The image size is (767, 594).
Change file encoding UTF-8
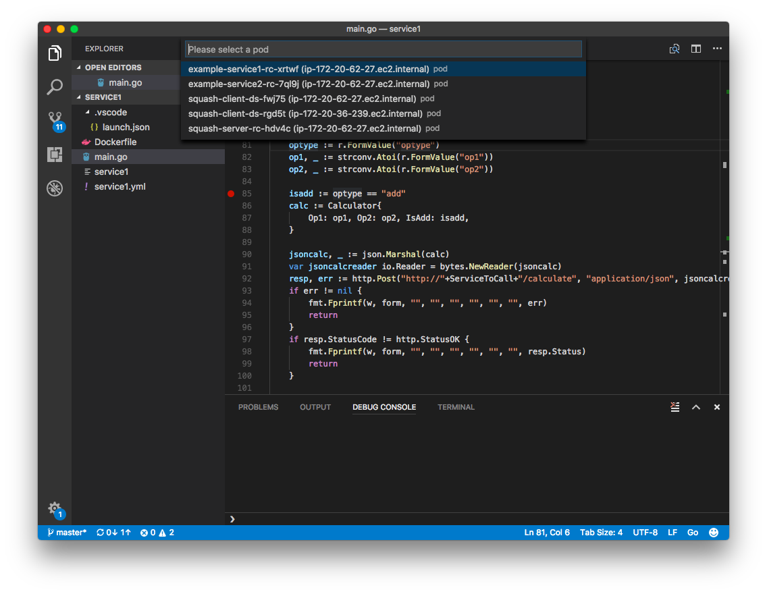[x=645, y=533]
